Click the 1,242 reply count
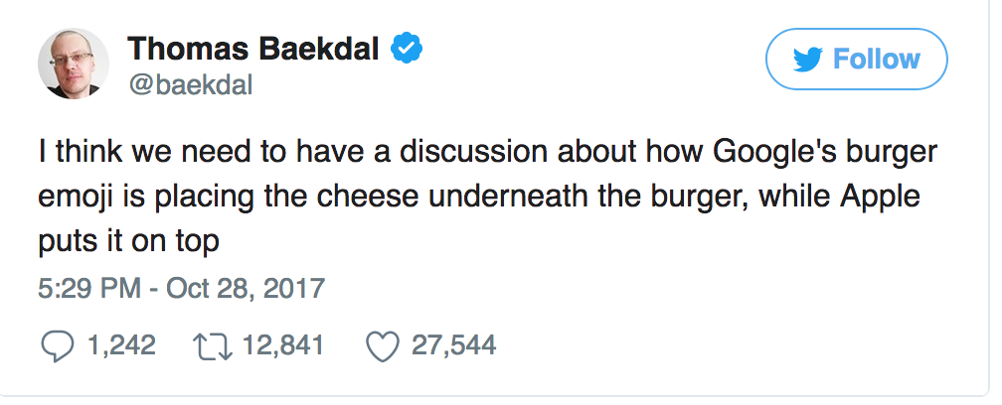This screenshot has width=1002, height=405. click(121, 345)
